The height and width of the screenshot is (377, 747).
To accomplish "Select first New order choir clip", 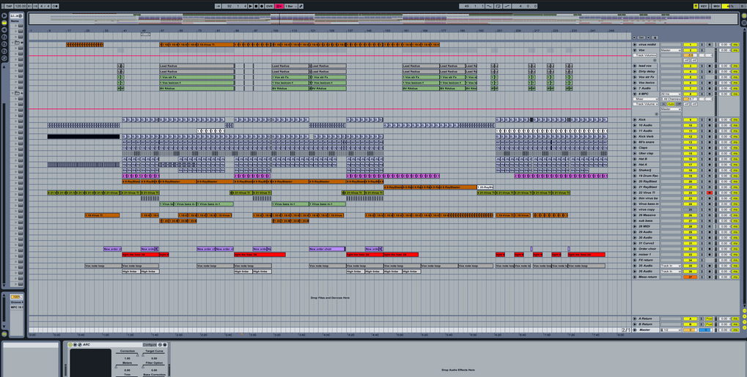I will (x=112, y=249).
